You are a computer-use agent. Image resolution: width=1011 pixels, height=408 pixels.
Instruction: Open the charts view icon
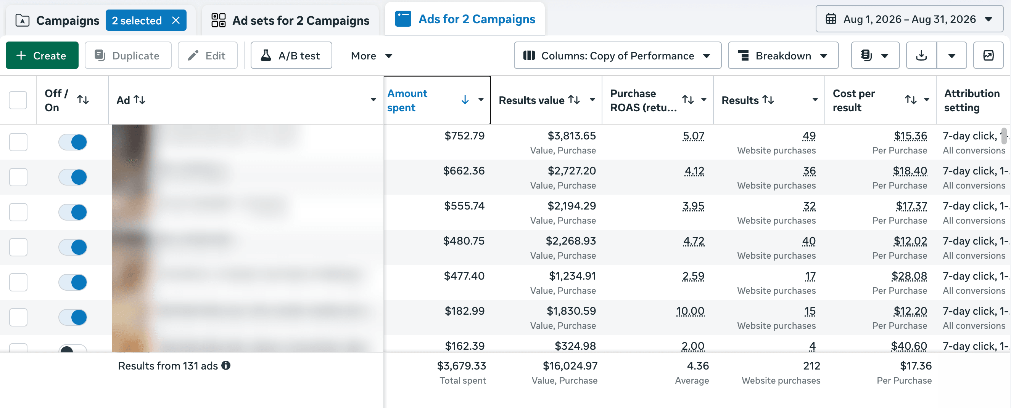[x=988, y=55]
